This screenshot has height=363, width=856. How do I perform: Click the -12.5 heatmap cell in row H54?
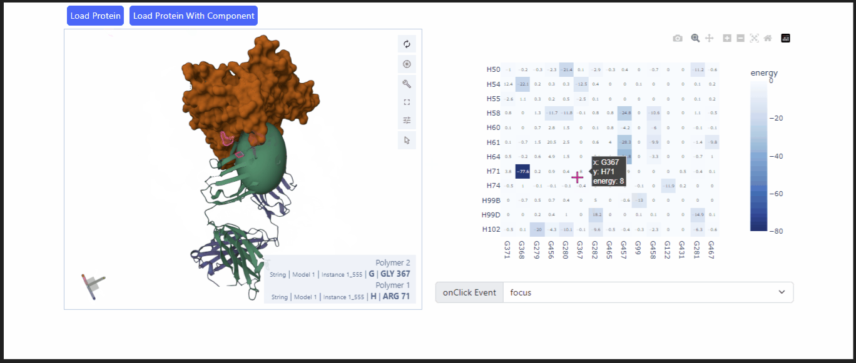(x=581, y=84)
